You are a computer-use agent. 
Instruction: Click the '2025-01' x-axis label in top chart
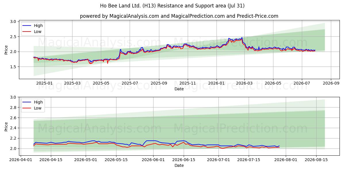[44, 83]
